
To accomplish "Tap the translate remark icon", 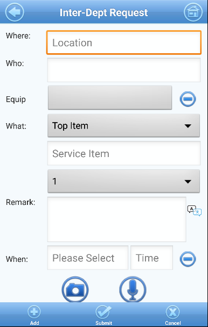I will 195,211.
